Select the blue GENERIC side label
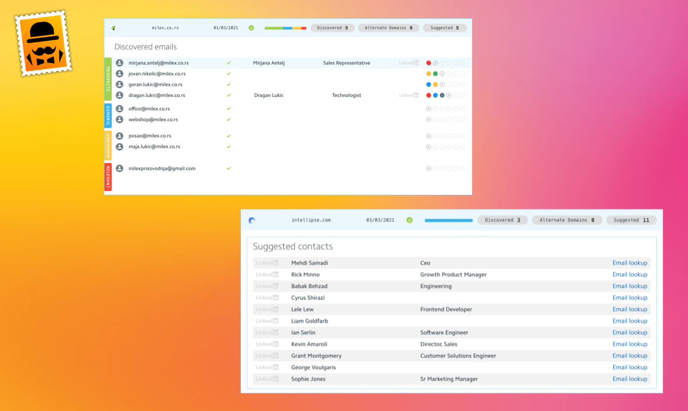 (x=108, y=115)
